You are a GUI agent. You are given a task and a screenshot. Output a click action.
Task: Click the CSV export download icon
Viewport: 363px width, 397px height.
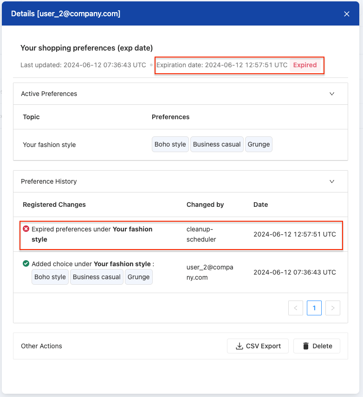click(240, 346)
